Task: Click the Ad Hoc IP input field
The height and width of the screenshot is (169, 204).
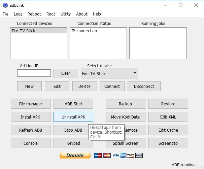Action: (34, 73)
